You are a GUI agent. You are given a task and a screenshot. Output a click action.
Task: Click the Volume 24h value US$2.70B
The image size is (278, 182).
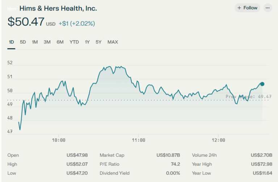click(x=261, y=155)
